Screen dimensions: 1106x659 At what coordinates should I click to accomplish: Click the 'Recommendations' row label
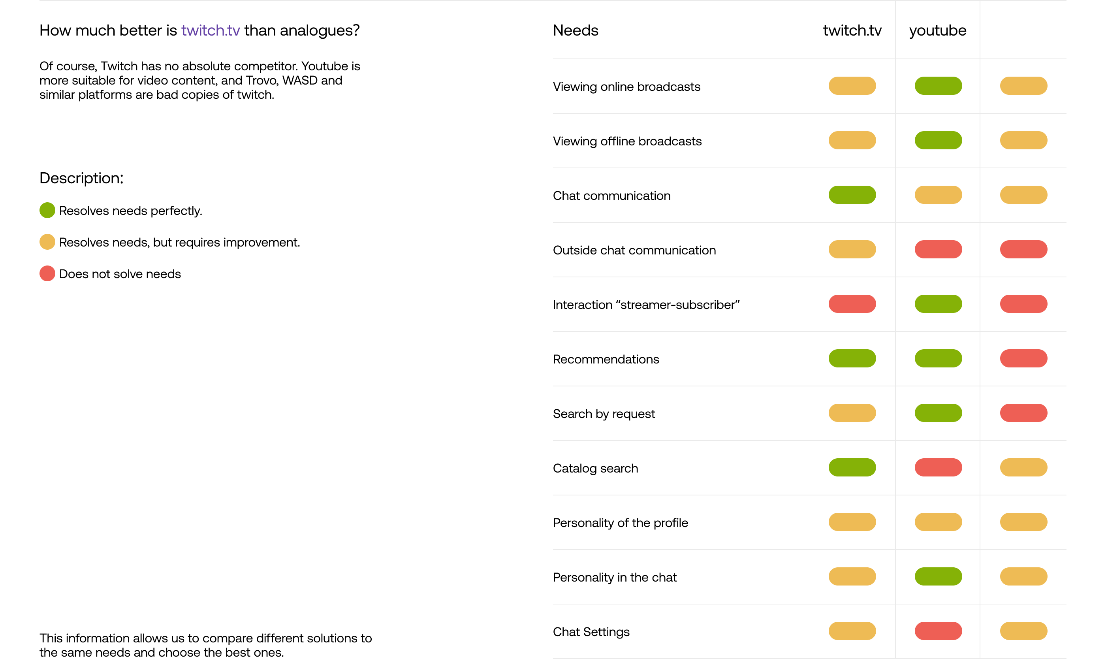click(606, 359)
